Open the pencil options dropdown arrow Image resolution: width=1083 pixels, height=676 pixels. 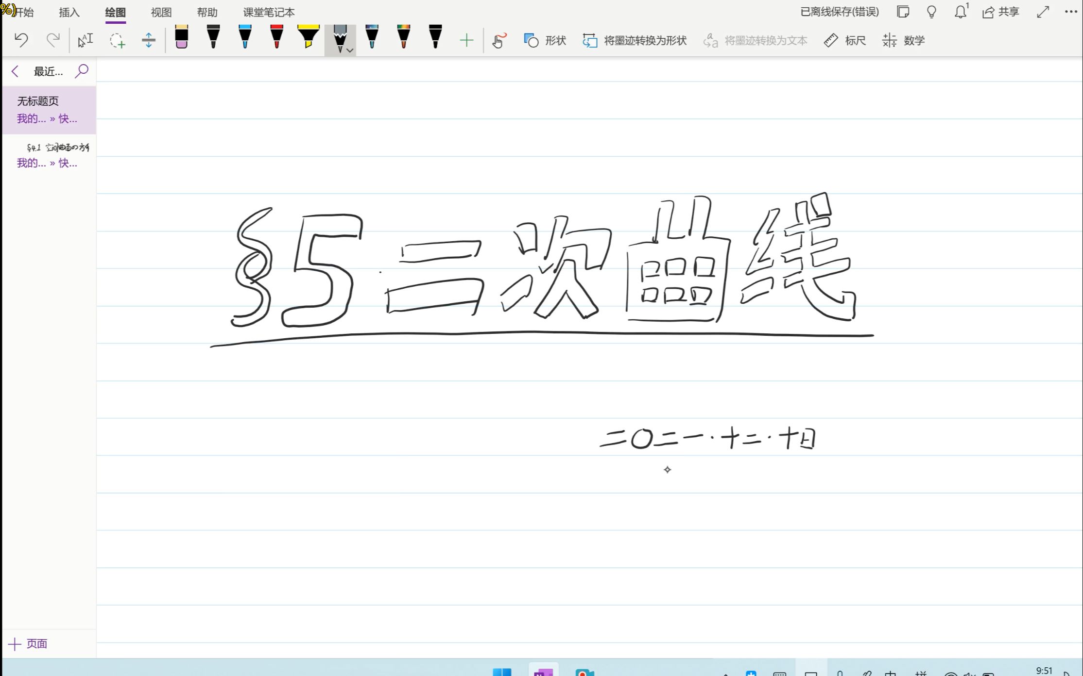pos(350,50)
